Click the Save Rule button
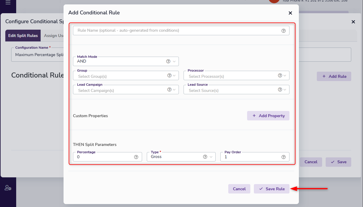This screenshot has height=207, width=363. coord(272,189)
